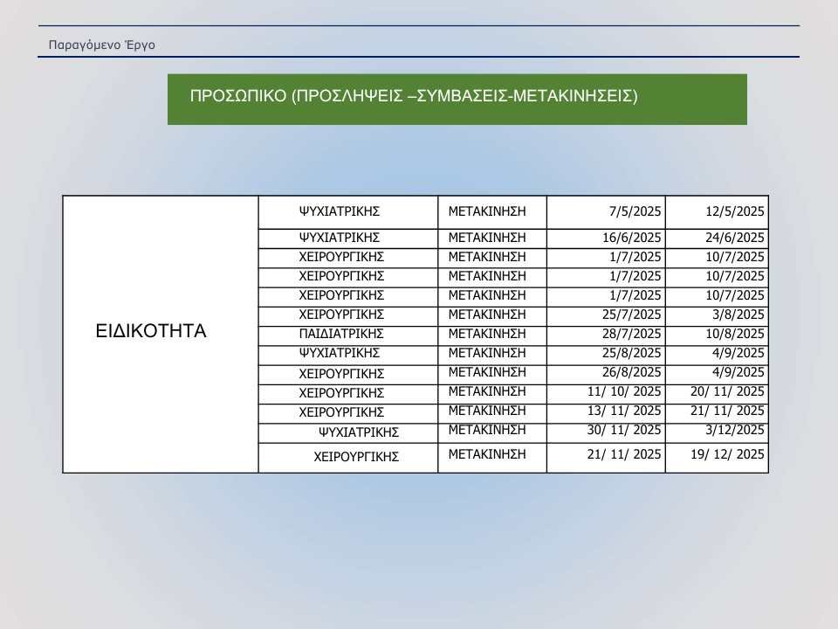Viewport: 838px width, 629px height.
Task: Click the 16/6/2025 start date cell
Action: tap(606, 238)
